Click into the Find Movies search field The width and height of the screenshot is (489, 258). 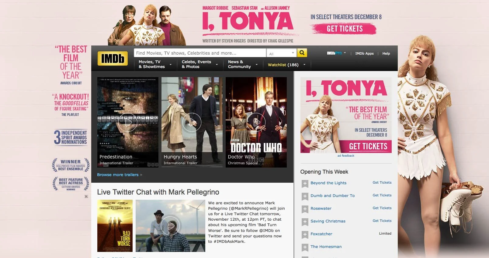point(200,53)
